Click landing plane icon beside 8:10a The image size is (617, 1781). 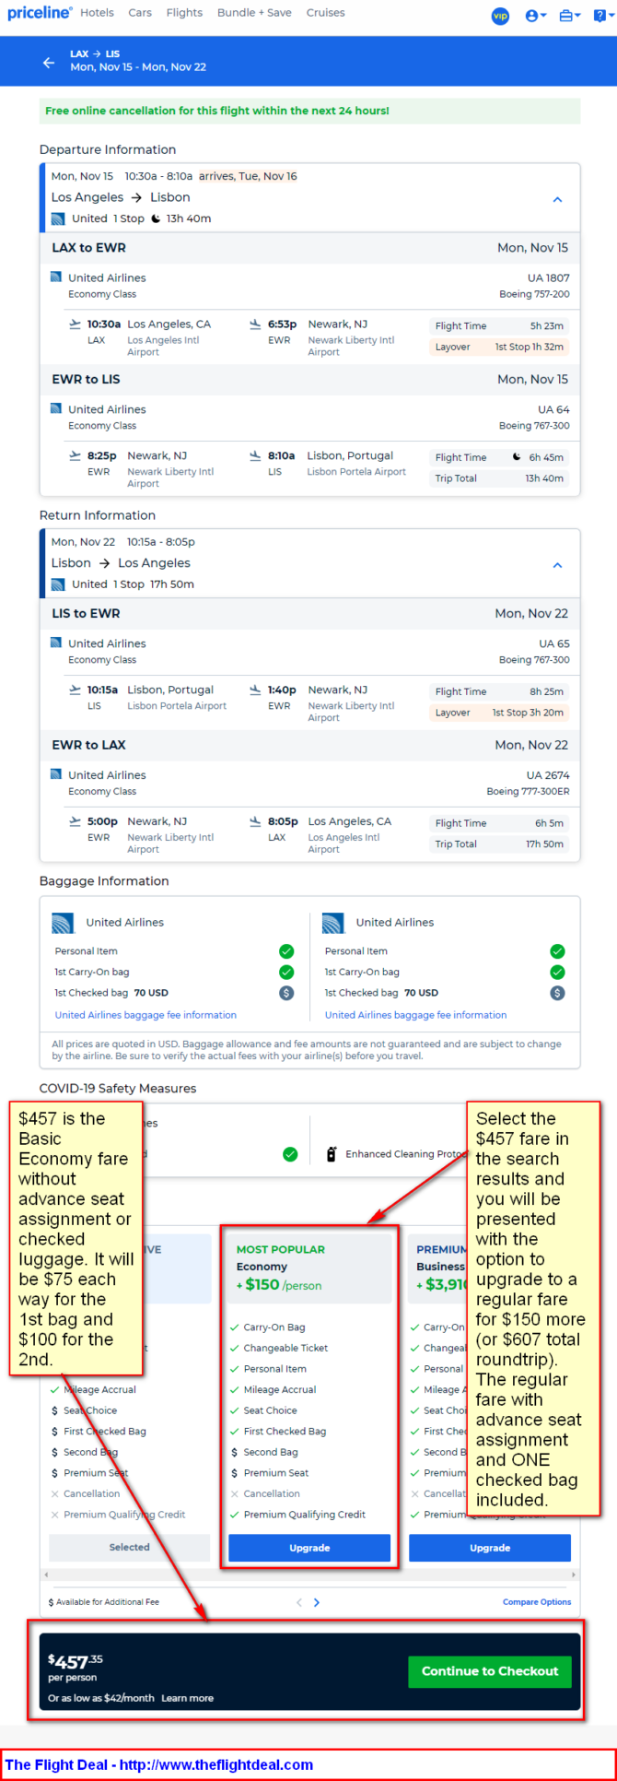coord(255,455)
